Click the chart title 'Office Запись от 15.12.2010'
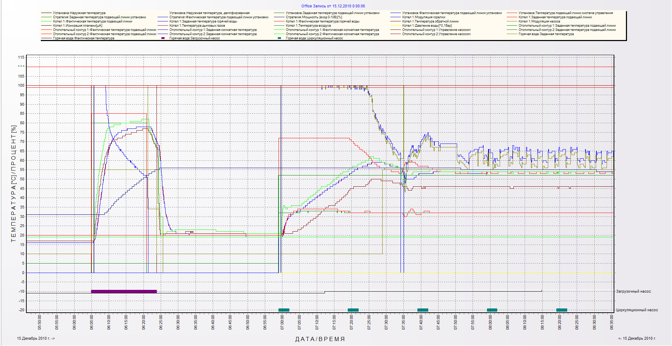 click(x=333, y=6)
